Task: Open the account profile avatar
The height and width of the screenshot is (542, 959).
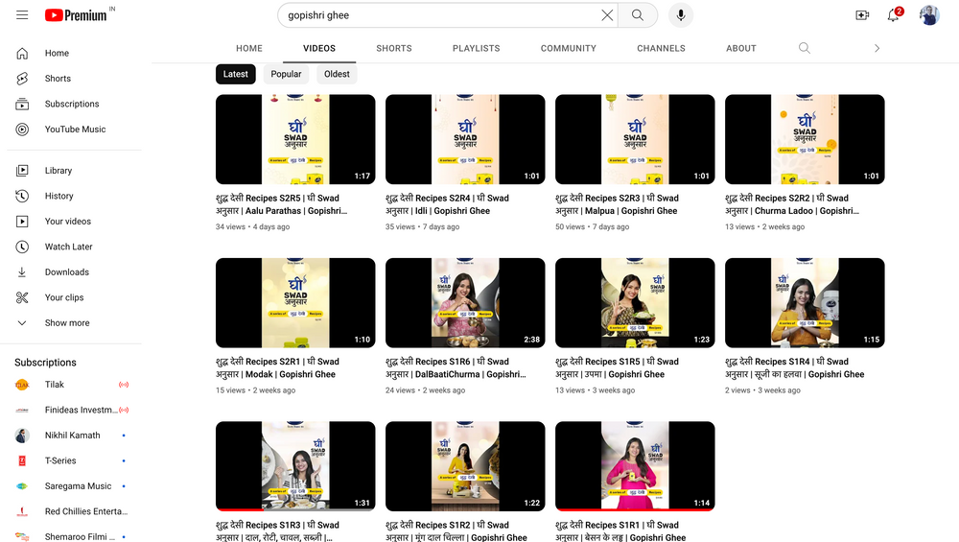Action: [x=929, y=15]
